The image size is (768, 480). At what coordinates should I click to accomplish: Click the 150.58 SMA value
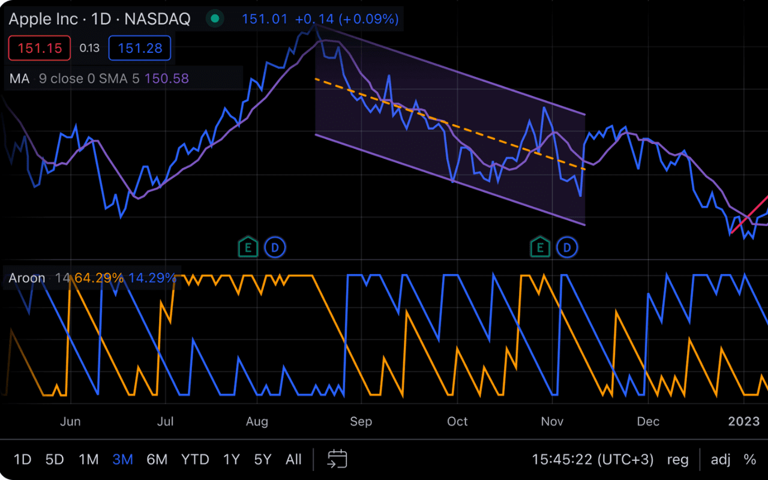(x=167, y=79)
